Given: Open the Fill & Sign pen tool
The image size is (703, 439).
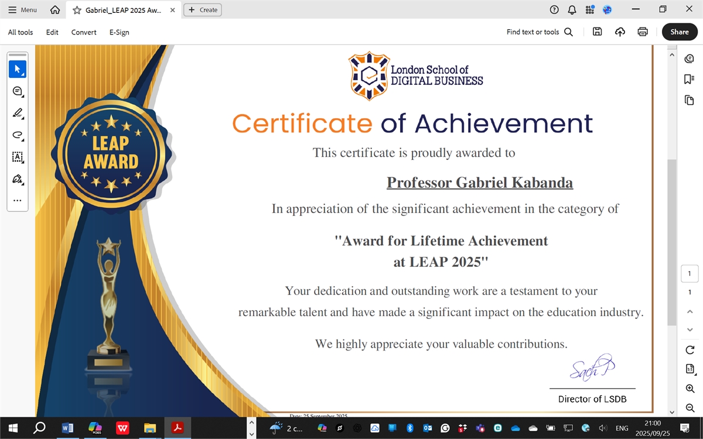Looking at the screenshot, I should pyautogui.click(x=17, y=179).
